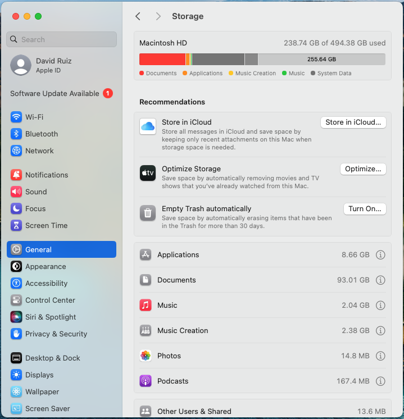The height and width of the screenshot is (419, 404).
Task: Click the David Ruiz profile avatar
Action: coord(21,65)
